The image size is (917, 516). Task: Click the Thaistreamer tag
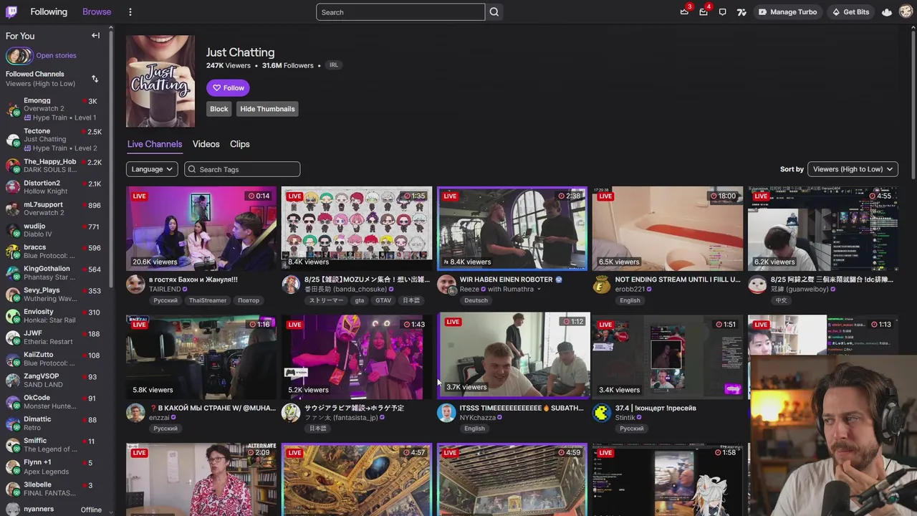208,300
